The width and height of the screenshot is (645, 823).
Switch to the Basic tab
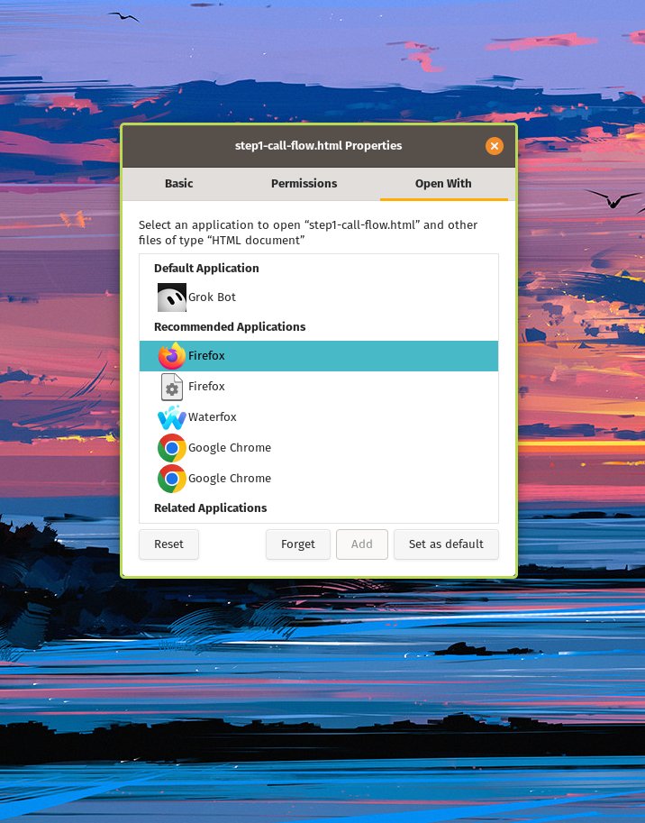pos(179,184)
